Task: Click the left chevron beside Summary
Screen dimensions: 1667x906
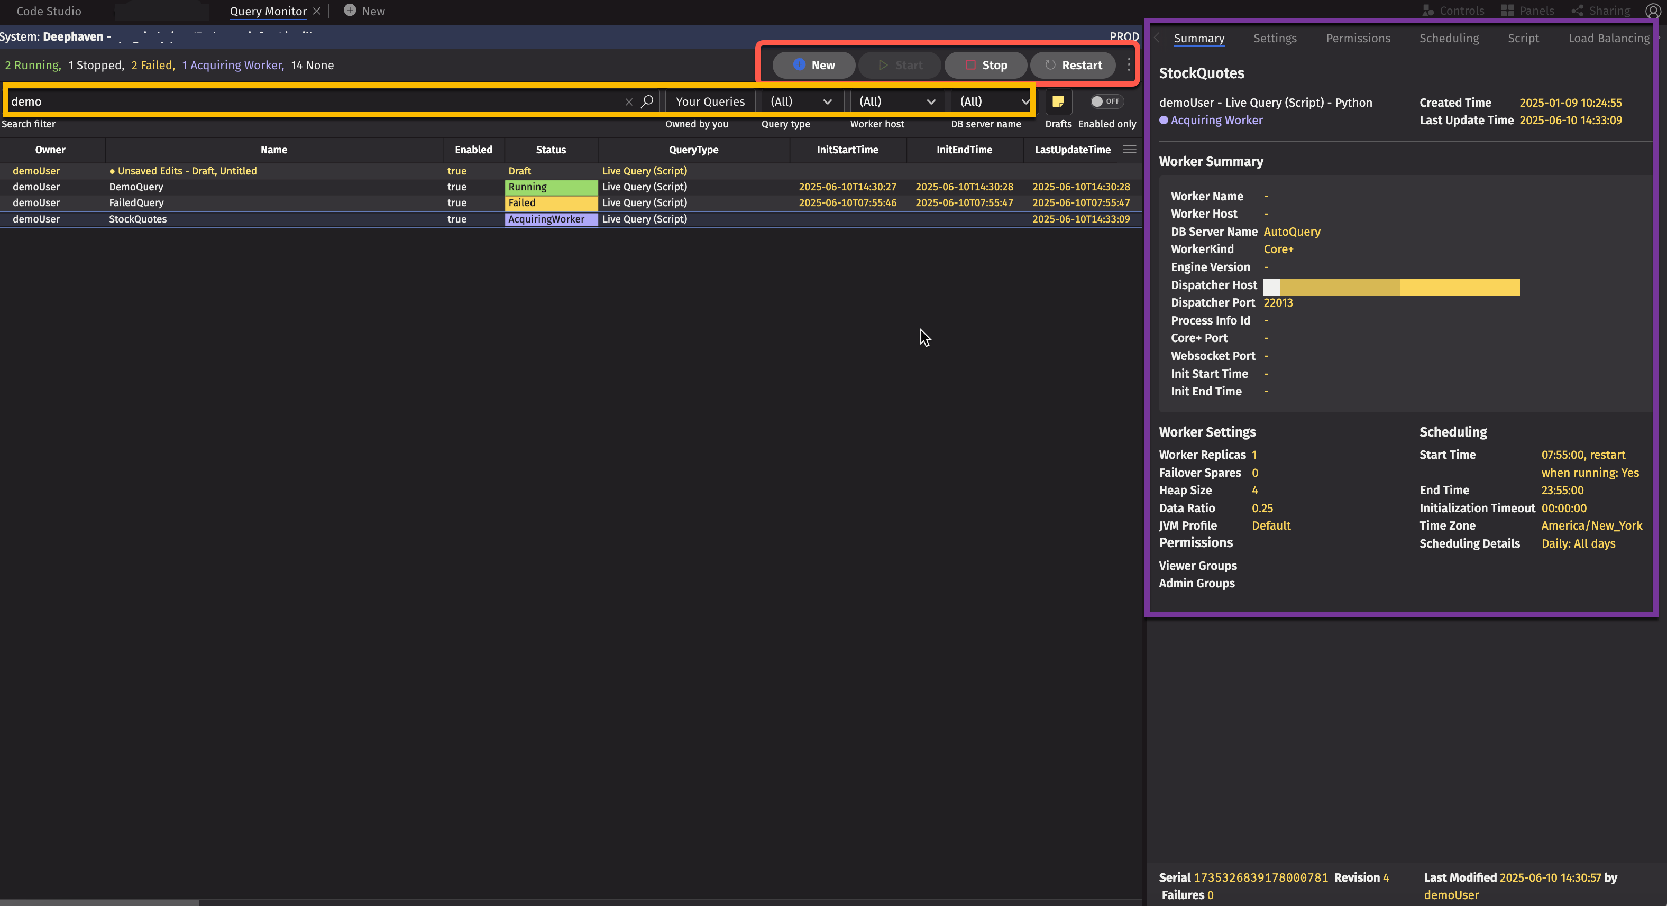Action: [1157, 38]
